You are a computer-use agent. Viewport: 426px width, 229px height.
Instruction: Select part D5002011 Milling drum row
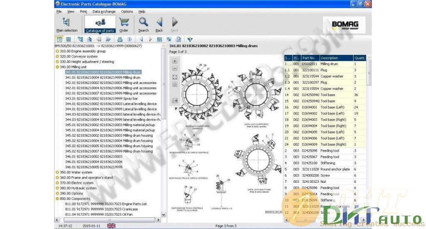325,64
